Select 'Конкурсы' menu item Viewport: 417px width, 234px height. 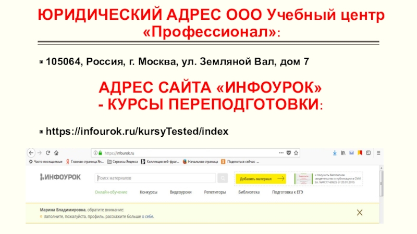[x=149, y=192]
